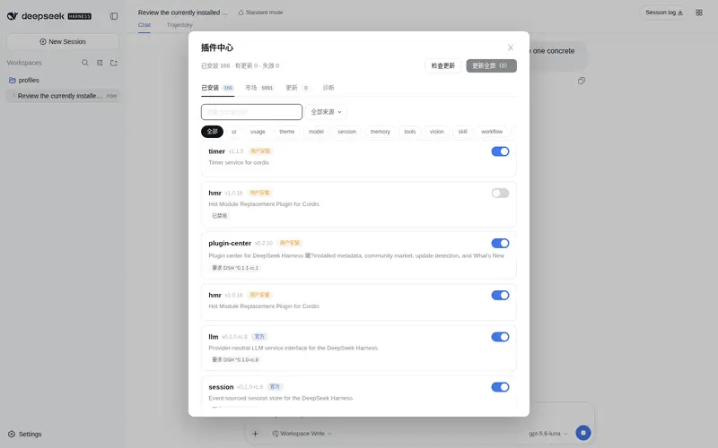Filter plugins by the session chip
This screenshot has height=448, width=718.
[346, 132]
